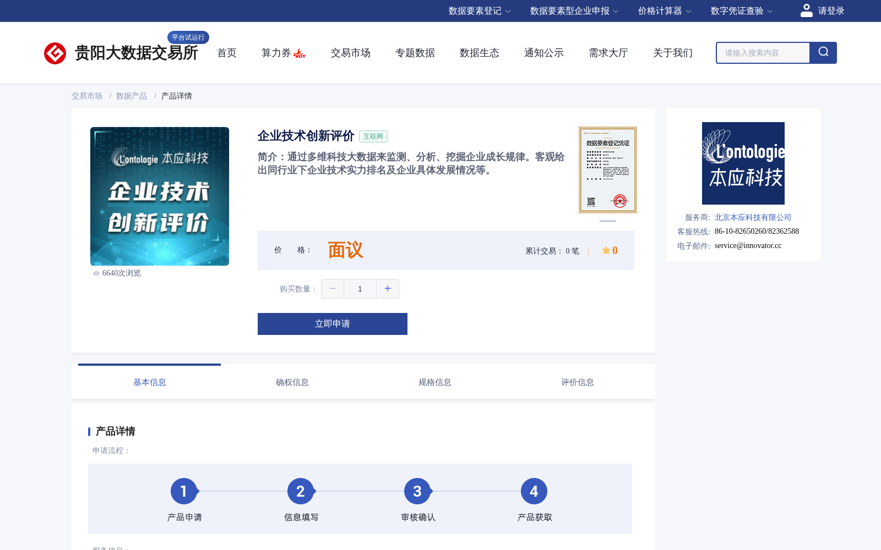This screenshot has width=881, height=550.
Task: Go to 交易市场 in navigation bar
Action: coord(351,53)
